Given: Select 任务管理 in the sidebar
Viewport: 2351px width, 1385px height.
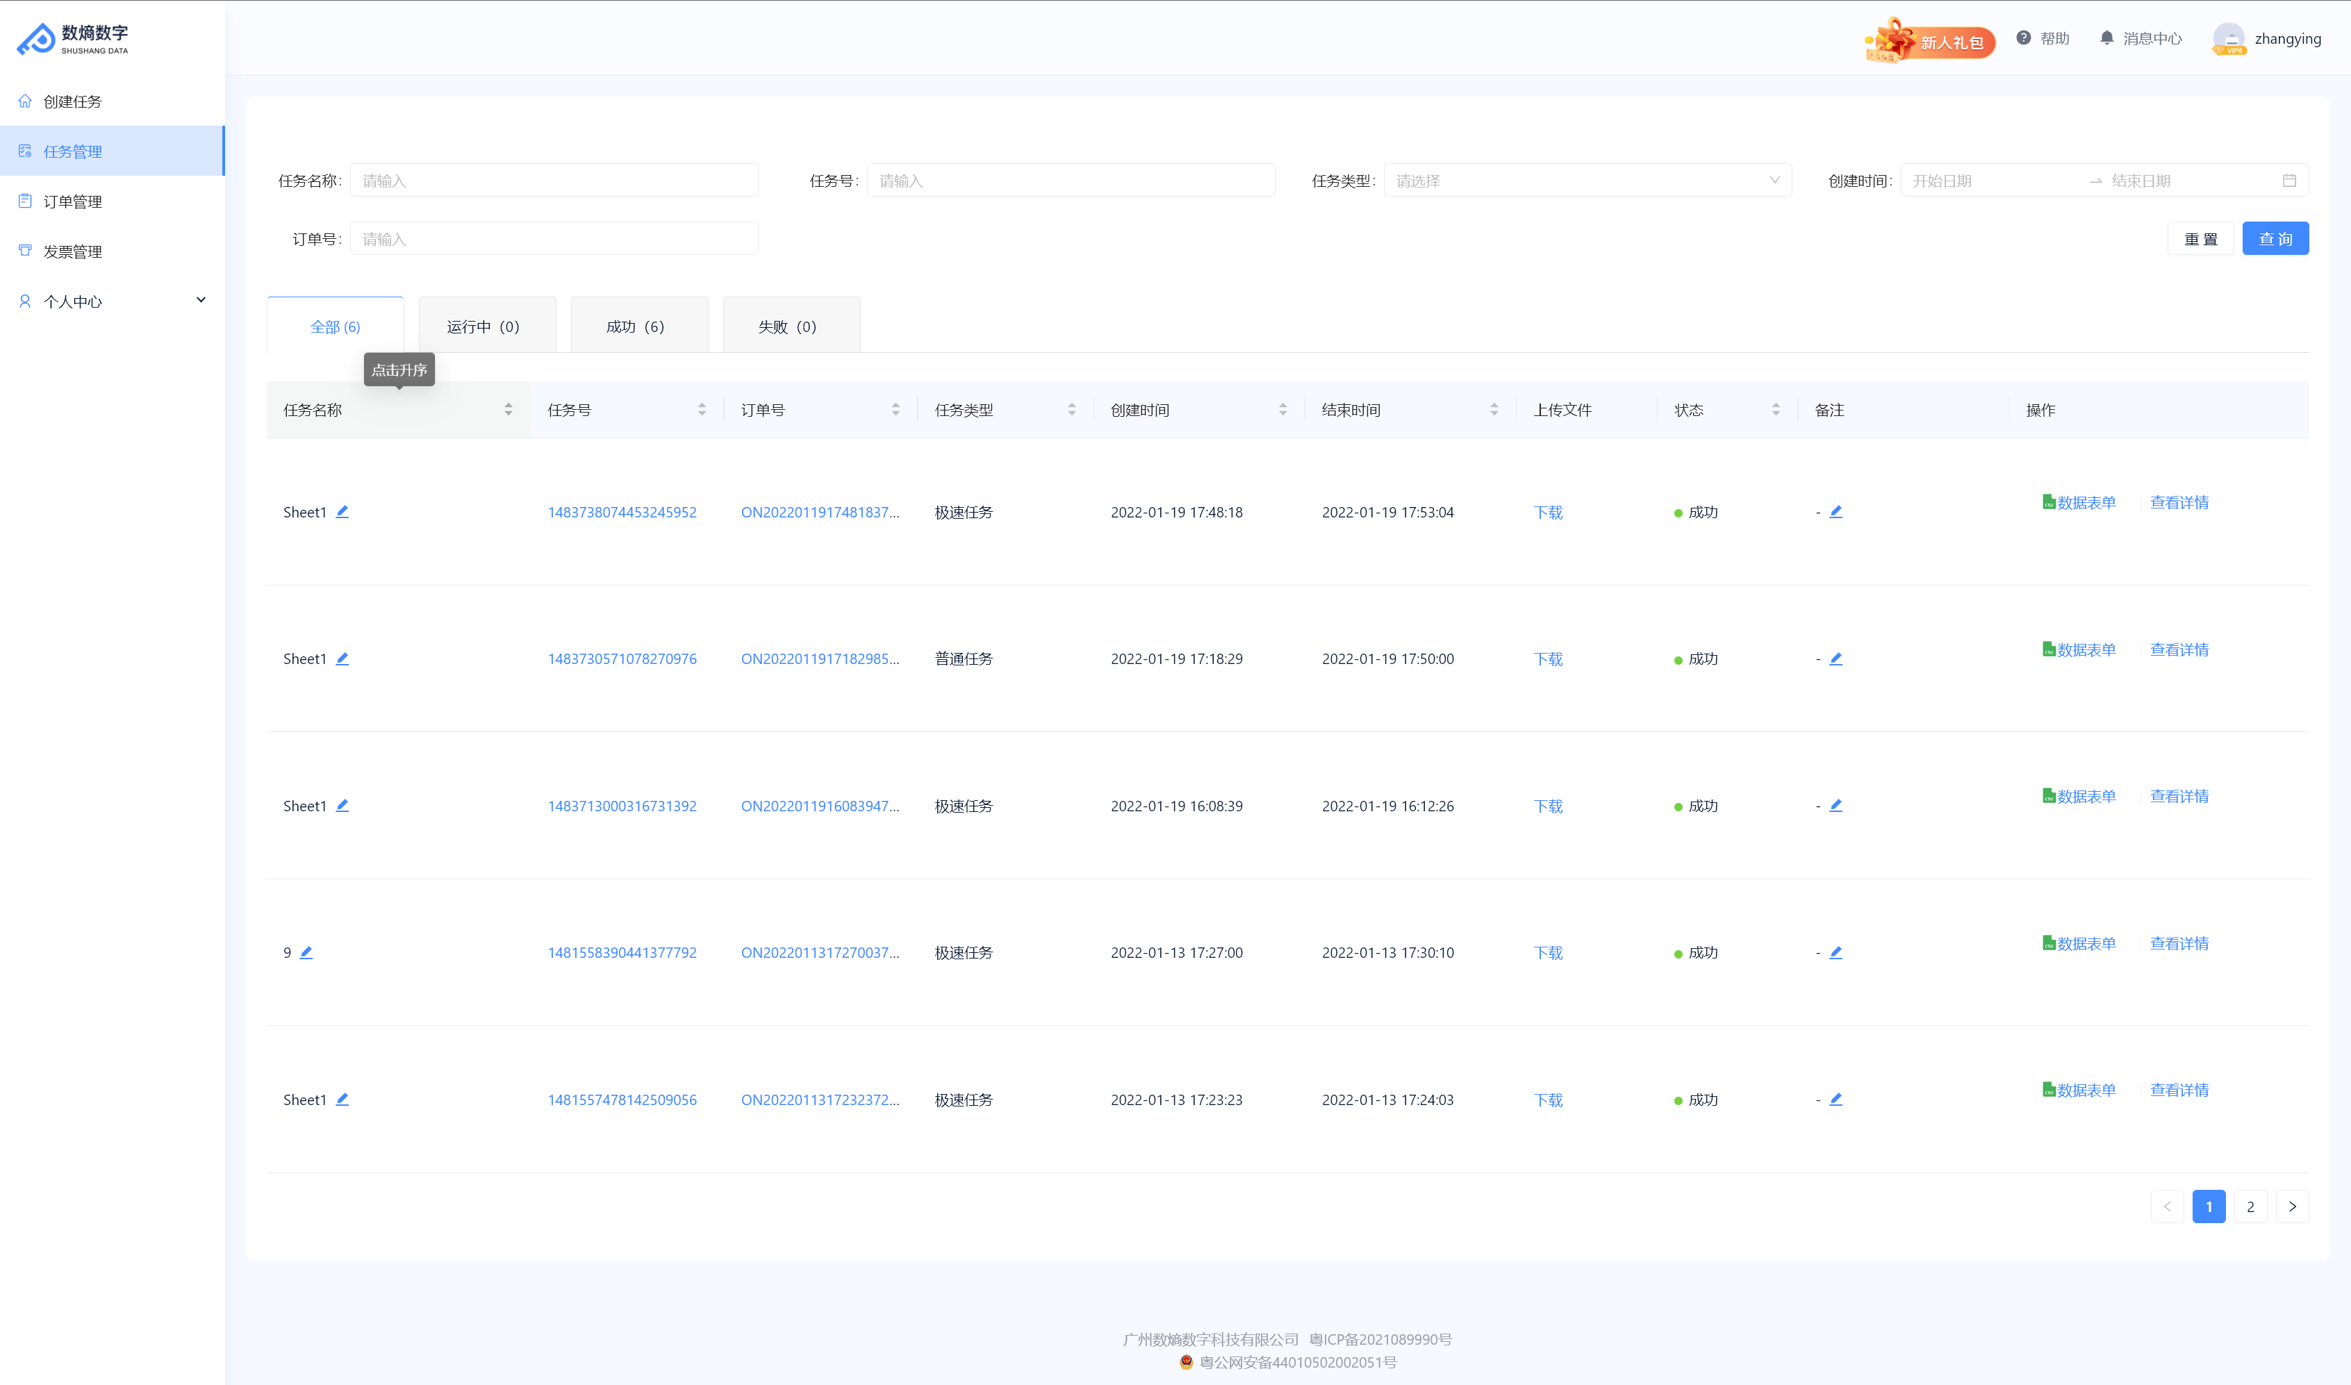Looking at the screenshot, I should coord(112,151).
